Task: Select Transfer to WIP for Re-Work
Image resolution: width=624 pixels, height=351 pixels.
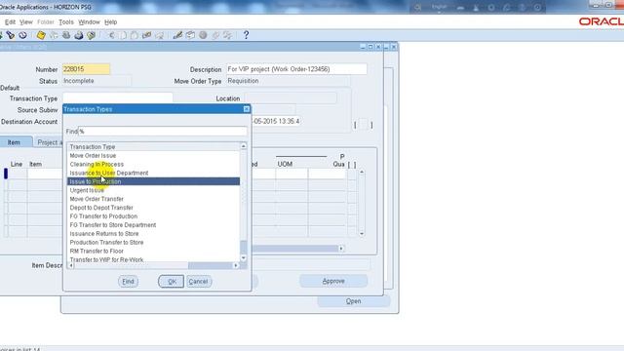Action: [x=154, y=259]
